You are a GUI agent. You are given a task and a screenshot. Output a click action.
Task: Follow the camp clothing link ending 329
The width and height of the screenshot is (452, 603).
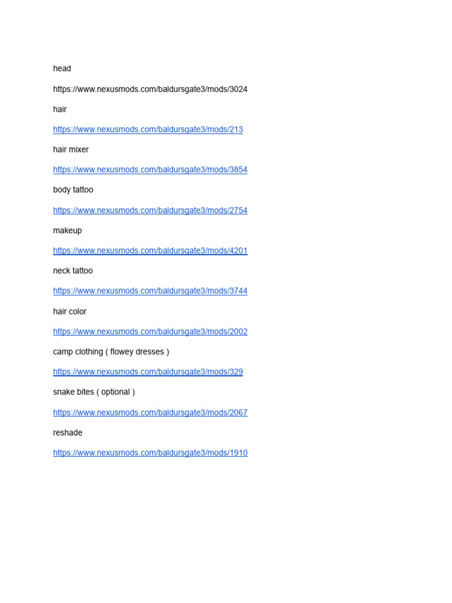point(148,372)
